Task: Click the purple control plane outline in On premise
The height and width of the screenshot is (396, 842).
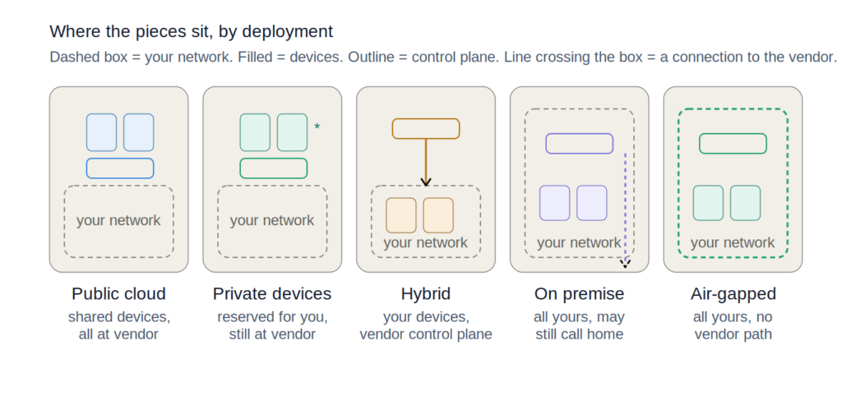Action: [580, 144]
